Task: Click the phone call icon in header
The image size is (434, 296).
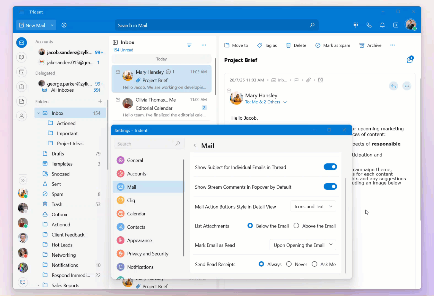Action: 369,25
